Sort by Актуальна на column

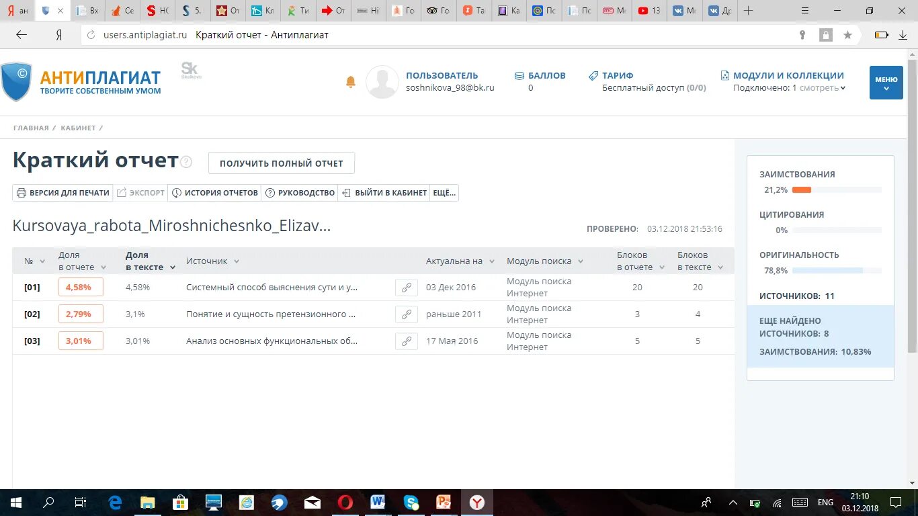coord(491,261)
